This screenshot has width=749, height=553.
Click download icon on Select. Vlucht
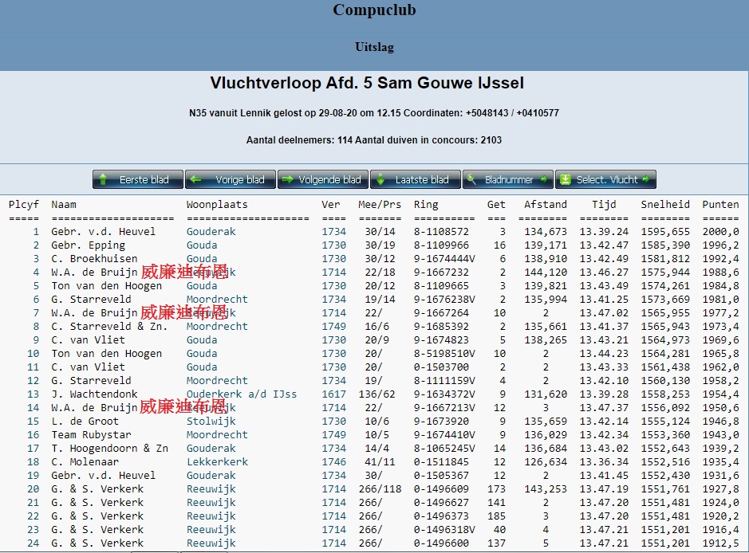click(x=566, y=179)
